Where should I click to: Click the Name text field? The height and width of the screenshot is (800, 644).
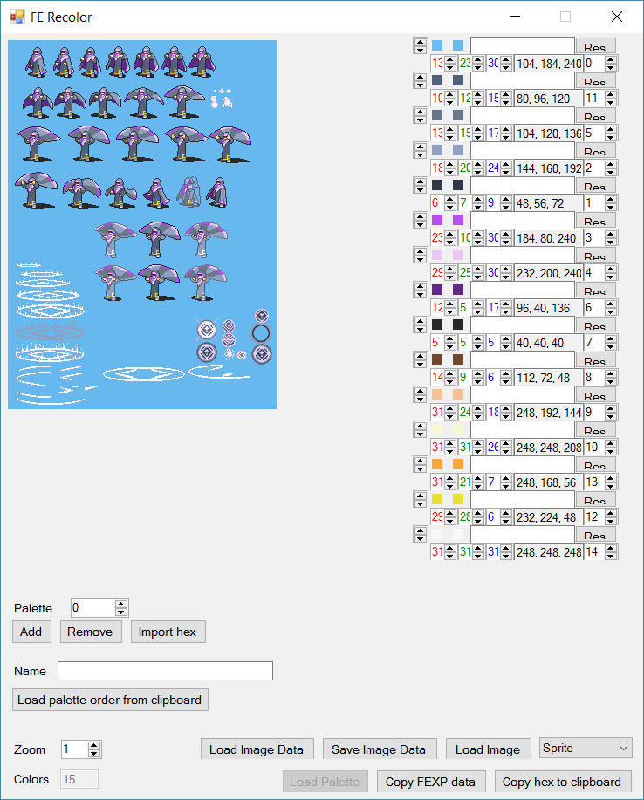point(165,671)
